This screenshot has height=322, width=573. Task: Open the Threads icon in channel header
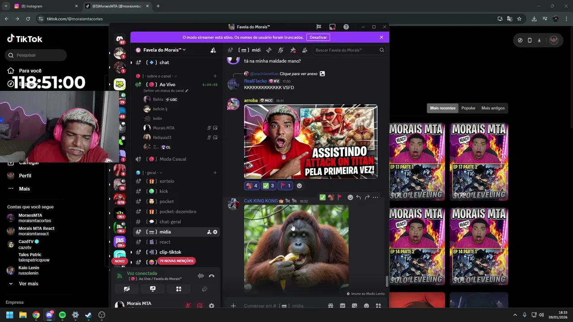(x=269, y=50)
